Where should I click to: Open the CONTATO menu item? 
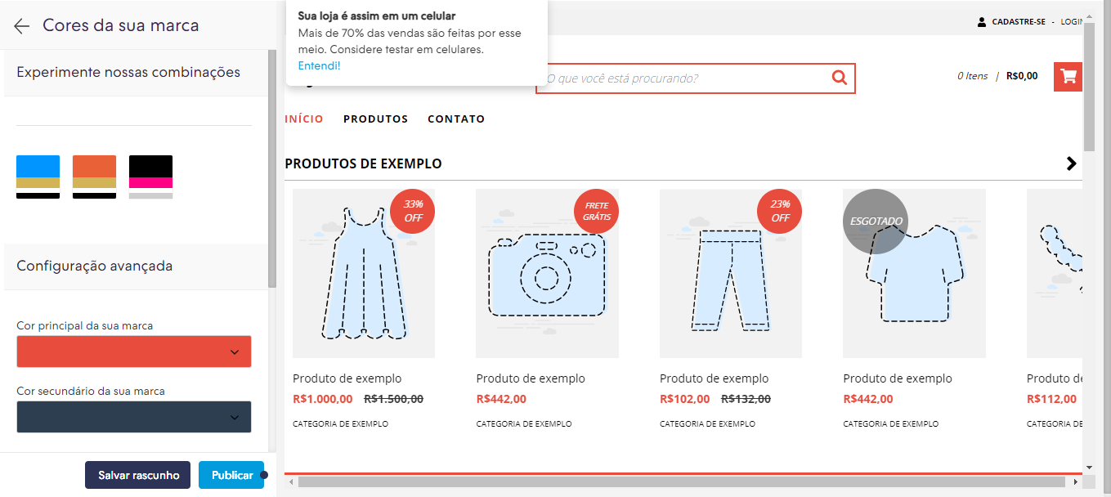click(x=456, y=119)
